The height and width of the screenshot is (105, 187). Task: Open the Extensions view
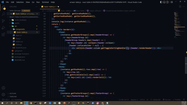pyautogui.click(x=4, y=34)
